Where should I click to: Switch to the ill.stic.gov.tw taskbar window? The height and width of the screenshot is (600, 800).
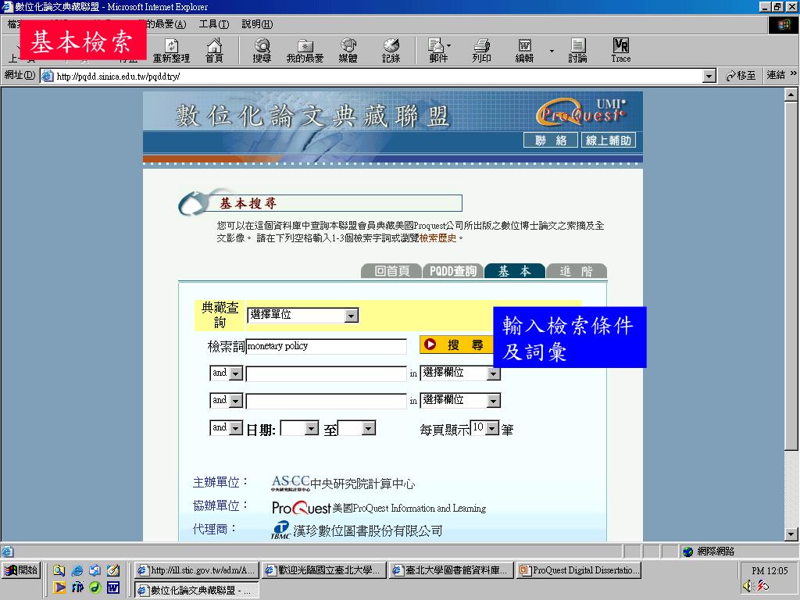[196, 570]
